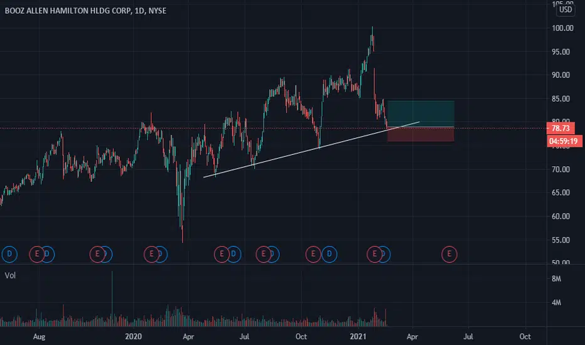Select the Vol indicator label
The height and width of the screenshot is (345, 585).
point(10,275)
